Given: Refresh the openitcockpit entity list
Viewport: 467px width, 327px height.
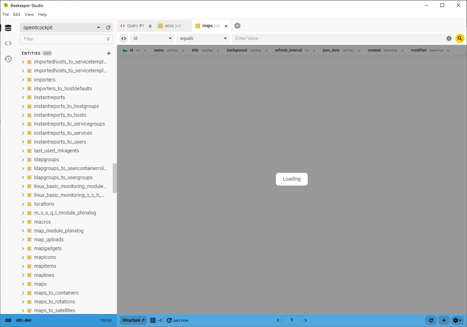Looking at the screenshot, I should coord(108,27).
